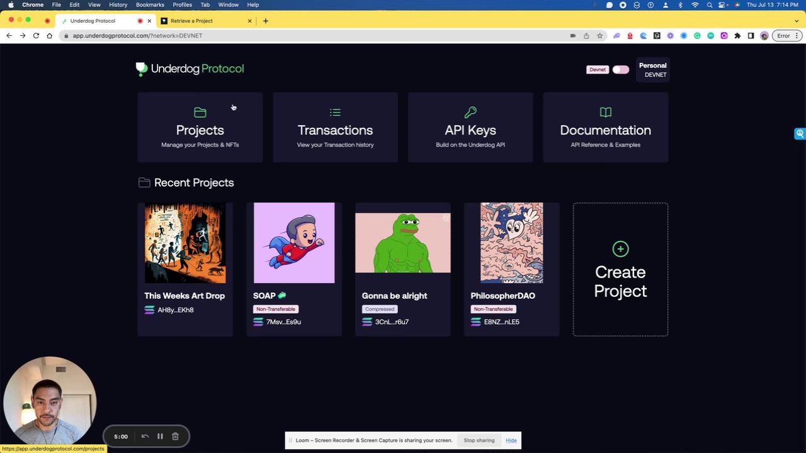This screenshot has width=806, height=453.
Task: Open the SOAP project thumbnail
Action: (294, 243)
